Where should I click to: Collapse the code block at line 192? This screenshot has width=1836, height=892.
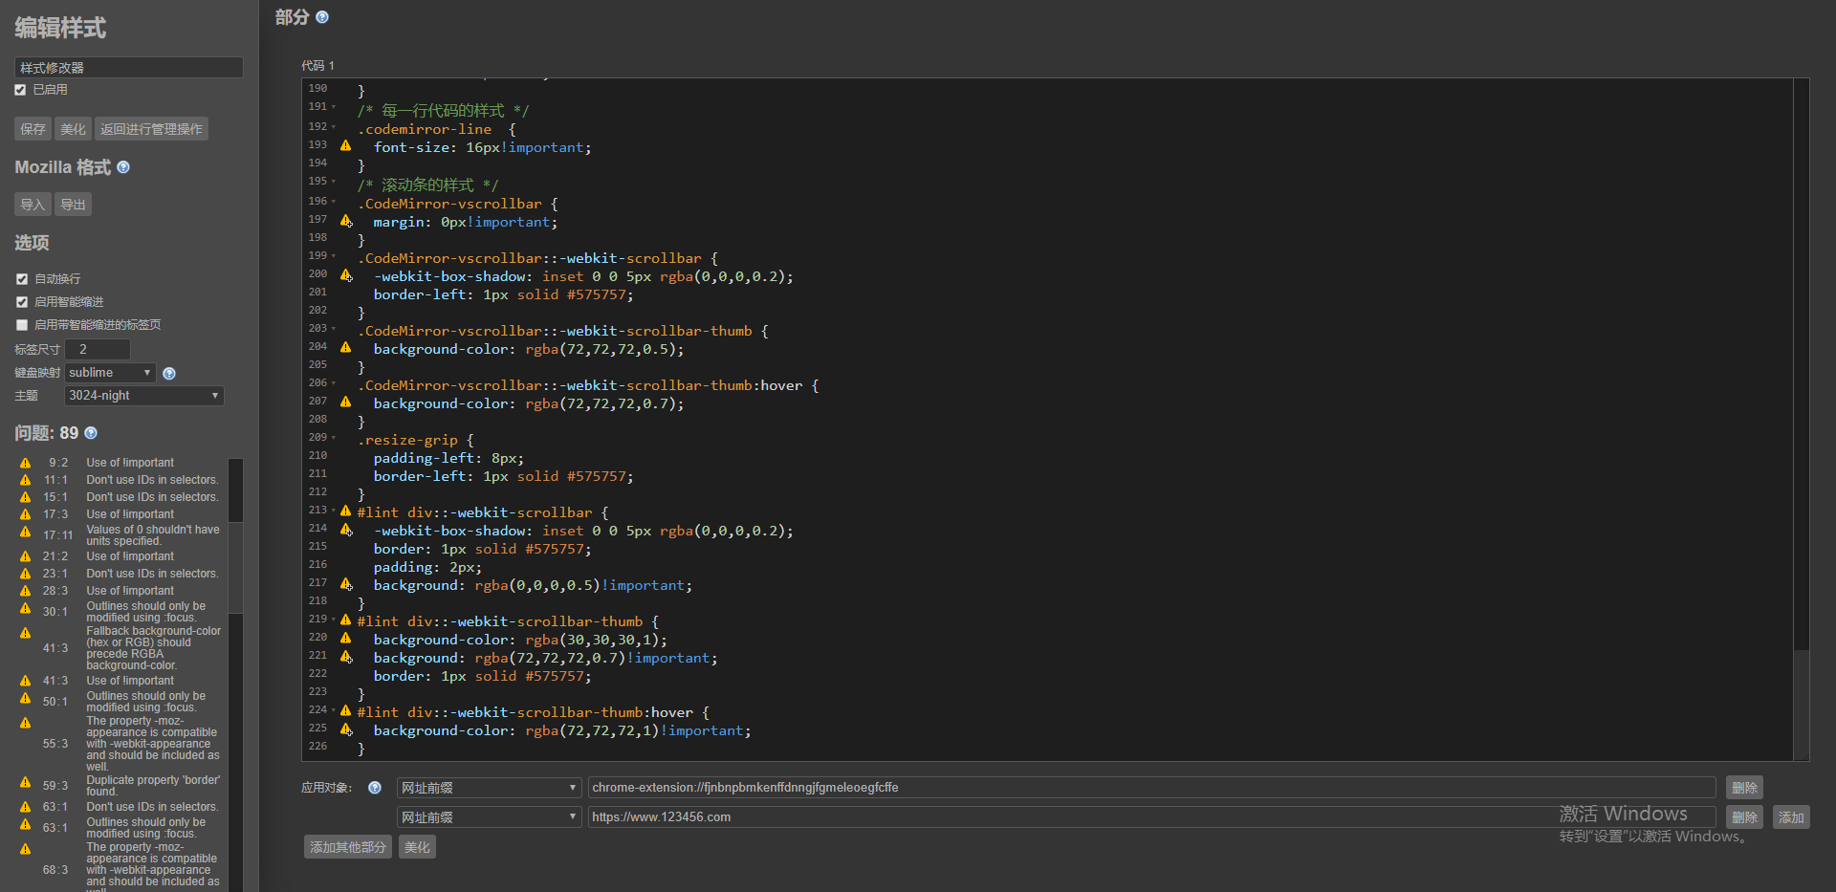pos(334,127)
